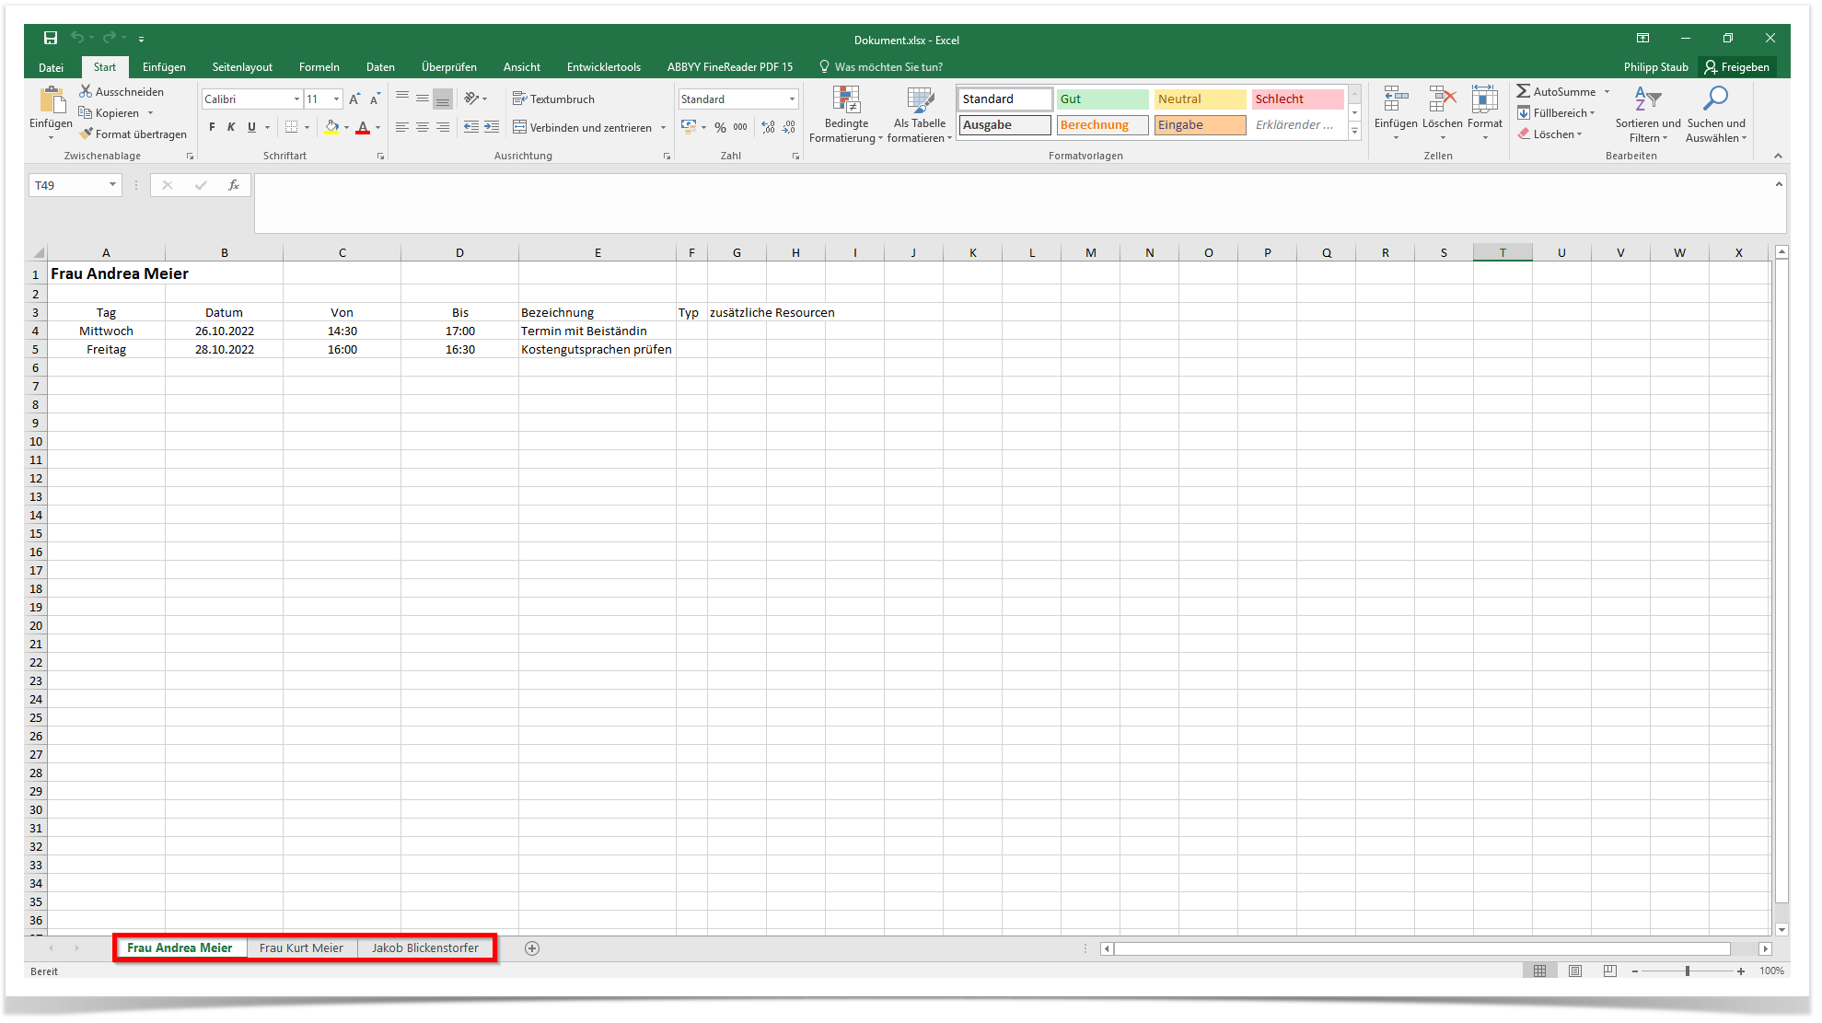Click Format übertragen paintbrush

(x=133, y=134)
